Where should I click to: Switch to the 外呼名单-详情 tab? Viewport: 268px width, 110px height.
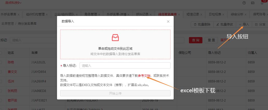pyautogui.click(x=117, y=14)
